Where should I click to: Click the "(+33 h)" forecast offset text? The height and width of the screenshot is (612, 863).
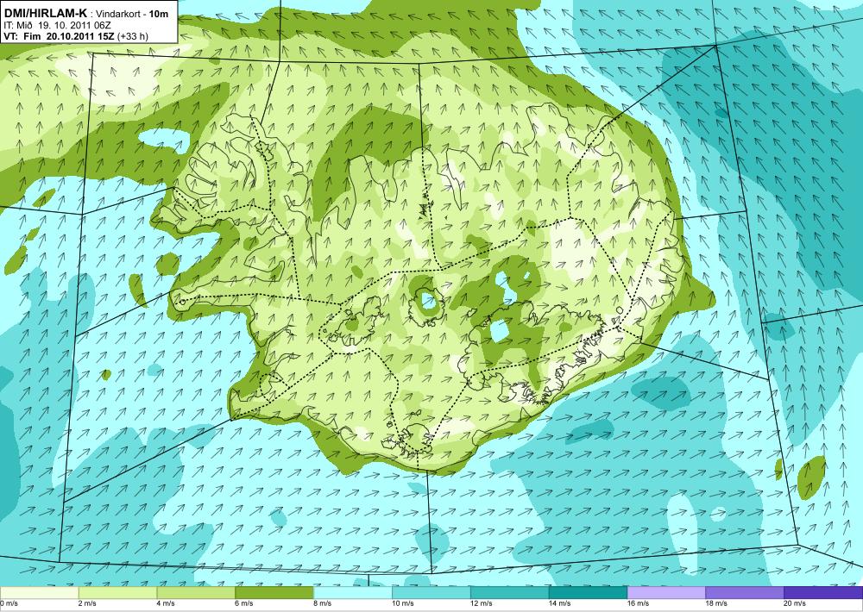[133, 36]
